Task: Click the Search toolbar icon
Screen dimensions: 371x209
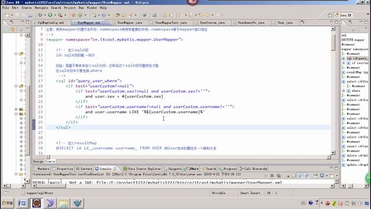Action: [130, 15]
